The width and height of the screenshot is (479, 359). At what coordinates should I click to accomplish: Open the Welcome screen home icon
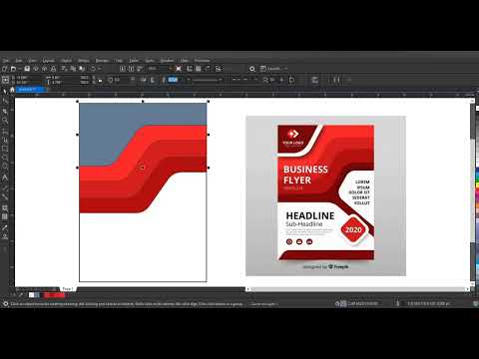tap(12, 90)
